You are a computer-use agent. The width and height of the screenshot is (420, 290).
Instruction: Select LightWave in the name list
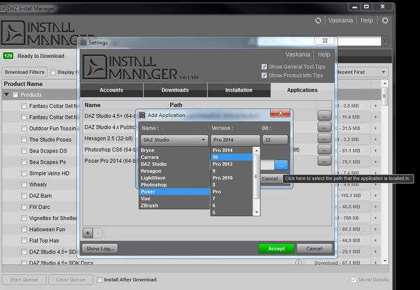[x=174, y=178]
